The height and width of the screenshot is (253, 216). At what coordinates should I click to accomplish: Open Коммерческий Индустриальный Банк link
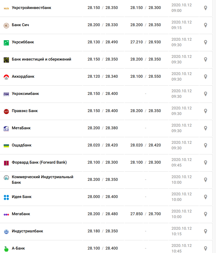[x=43, y=180]
